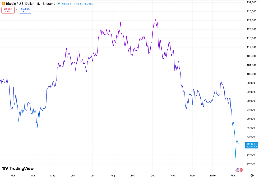Click the purple sparkle icon beside the flag marker
The image size is (259, 178).
click(236, 171)
